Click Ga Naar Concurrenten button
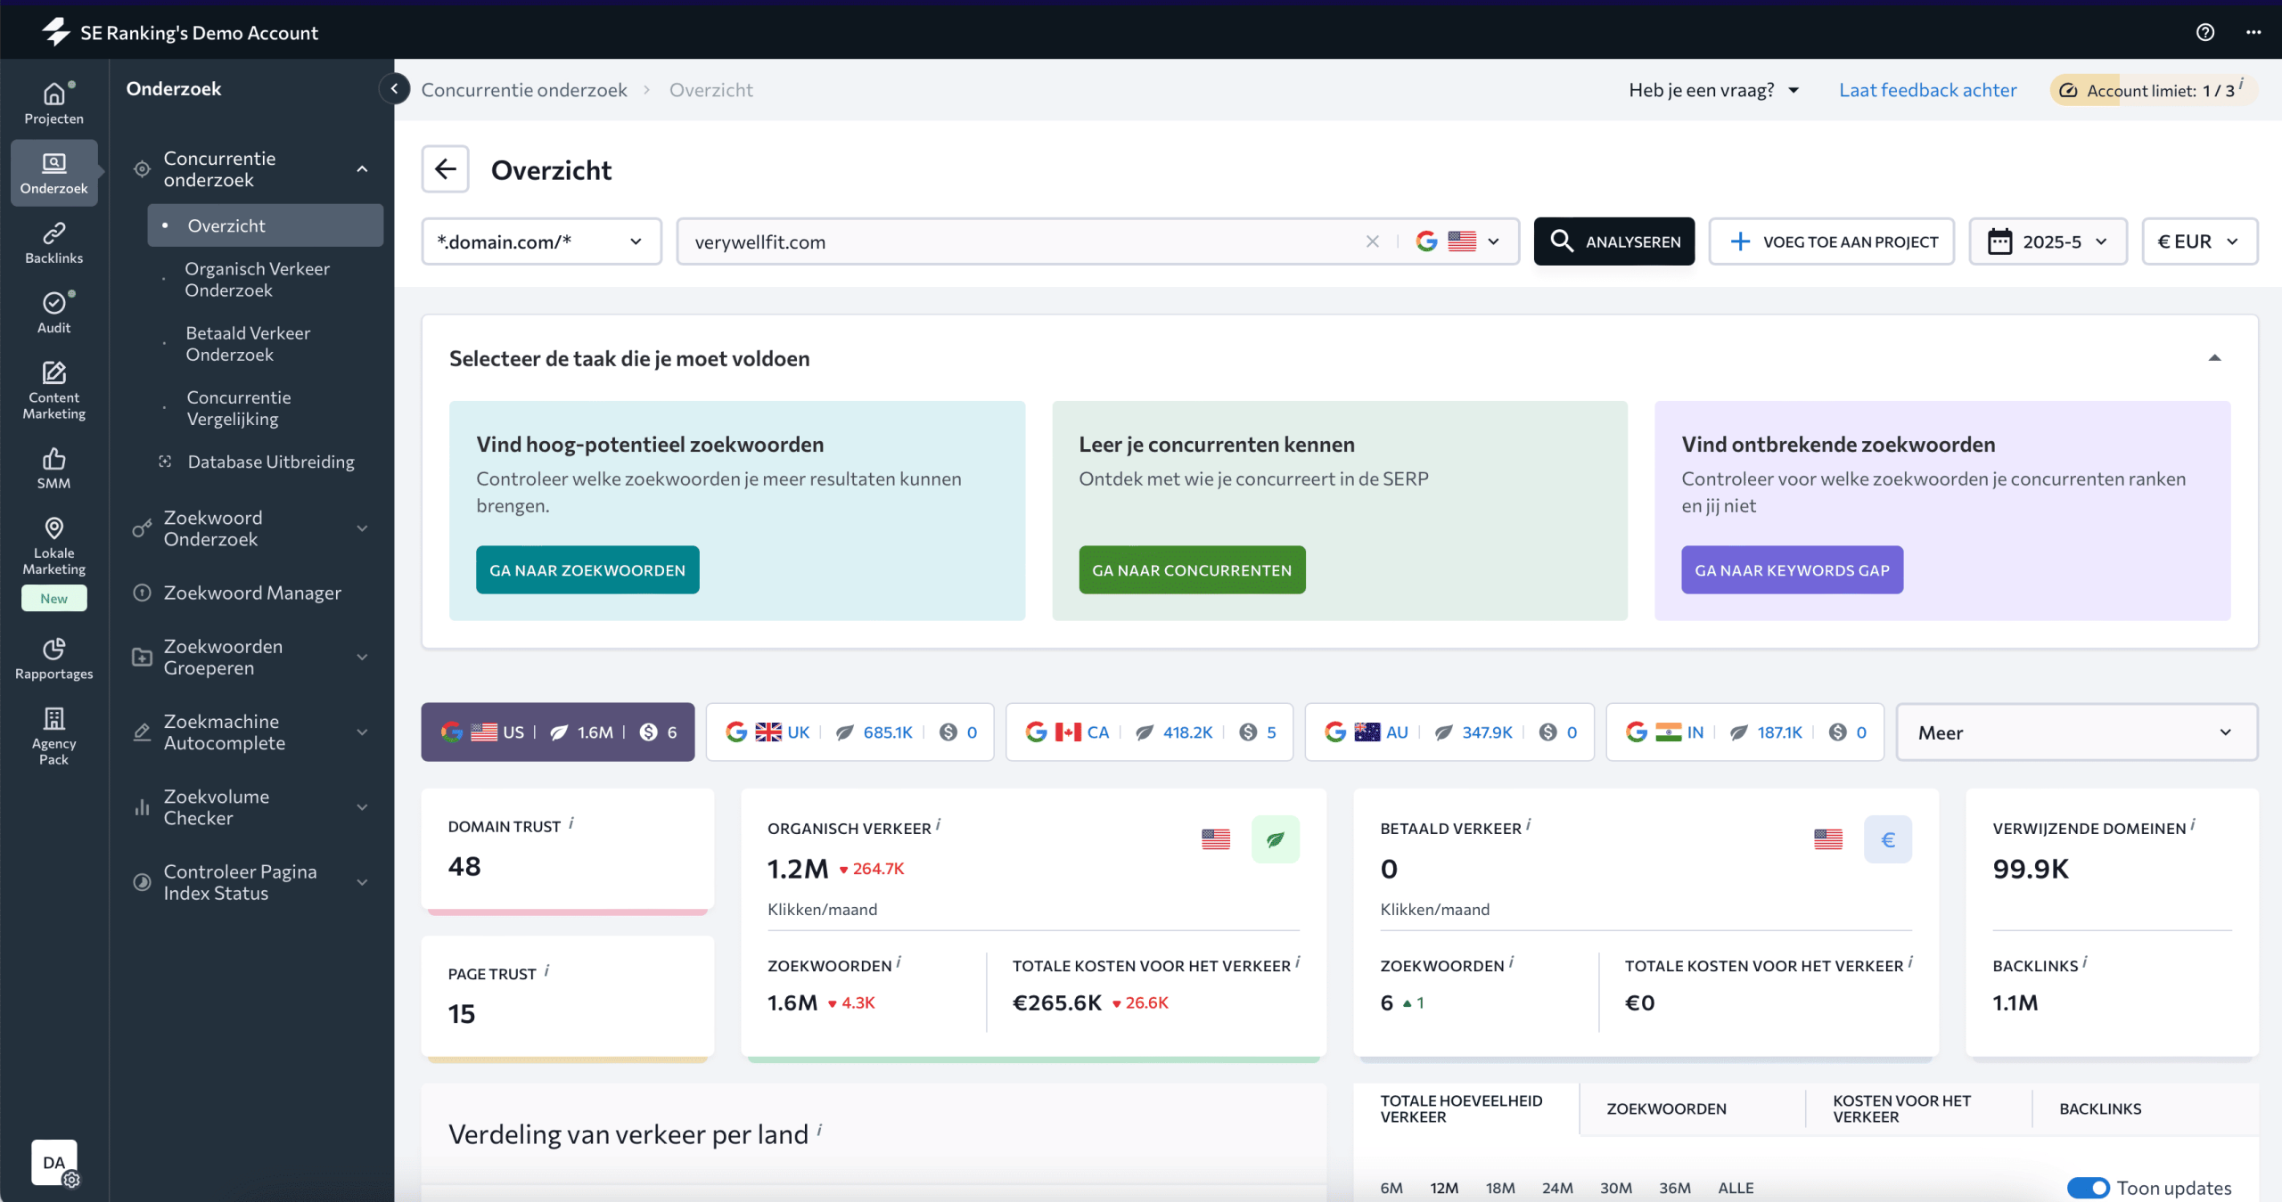This screenshot has width=2282, height=1202. 1192,570
